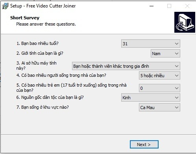
Task: Click the chevron arrow of age combo box
Action: pos(177,44)
